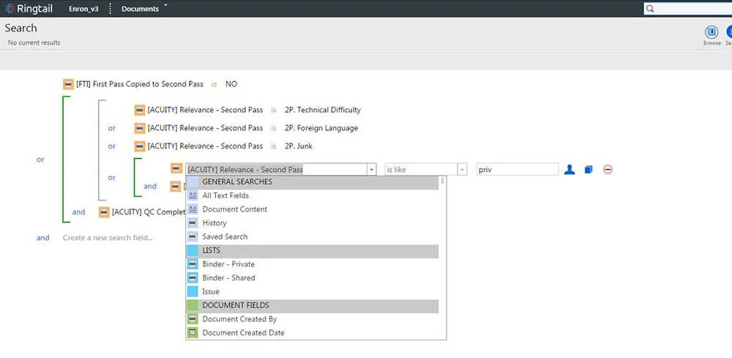Toggle the or operator before Foreign Language

pos(111,128)
